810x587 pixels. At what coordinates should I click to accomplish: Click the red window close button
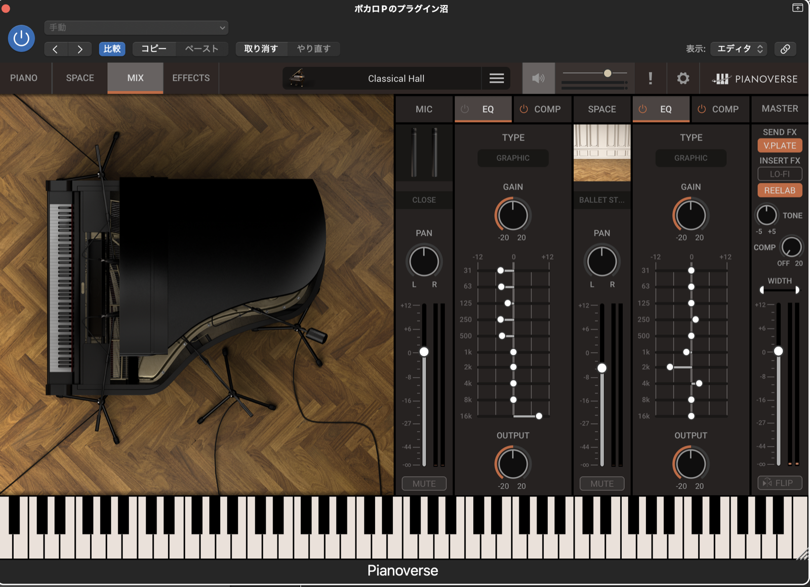point(5,8)
